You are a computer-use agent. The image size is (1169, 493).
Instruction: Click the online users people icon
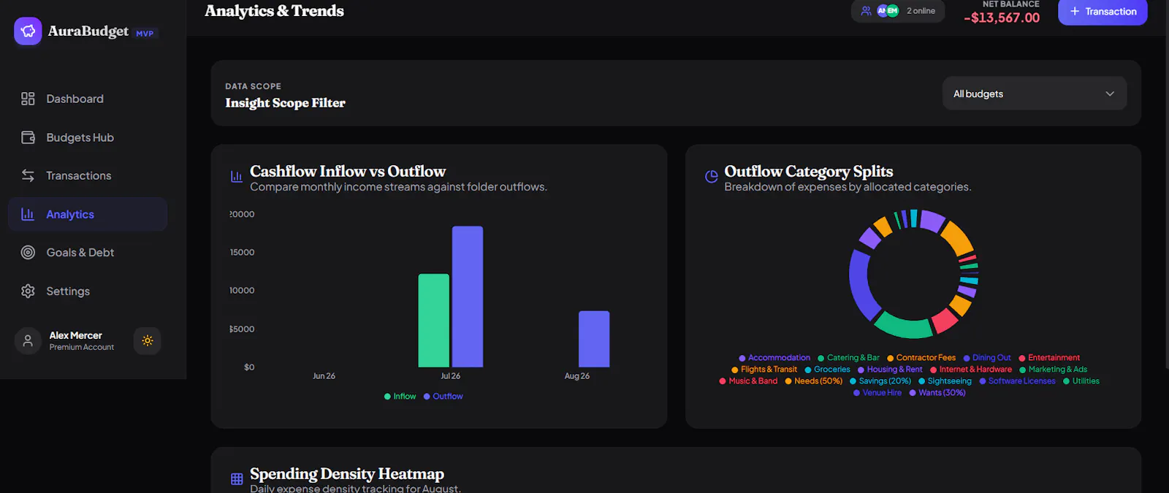tap(866, 11)
